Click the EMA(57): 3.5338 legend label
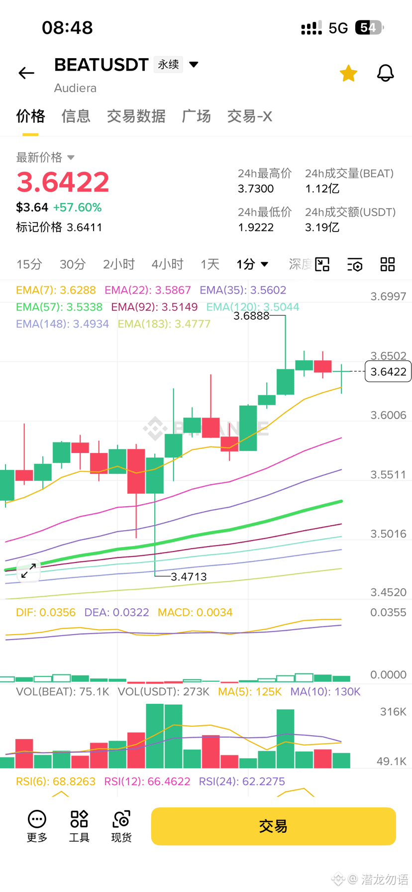This screenshot has height=892, width=412. coord(59,307)
